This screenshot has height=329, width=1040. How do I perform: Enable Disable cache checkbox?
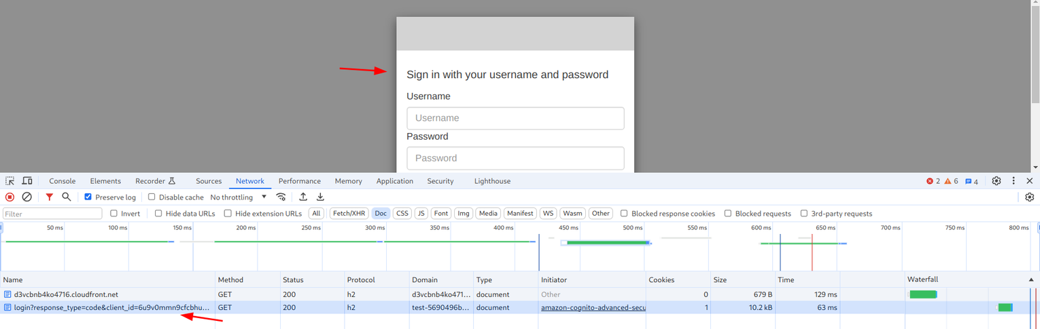152,197
